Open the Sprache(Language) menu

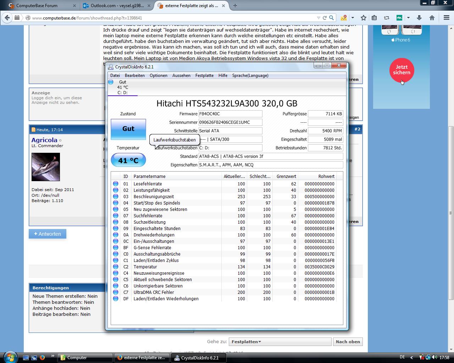pos(250,76)
